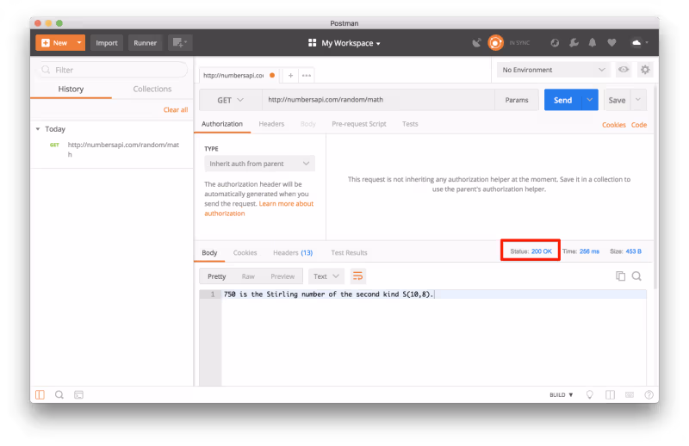
Task: Switch response view to Preview
Action: [282, 276]
